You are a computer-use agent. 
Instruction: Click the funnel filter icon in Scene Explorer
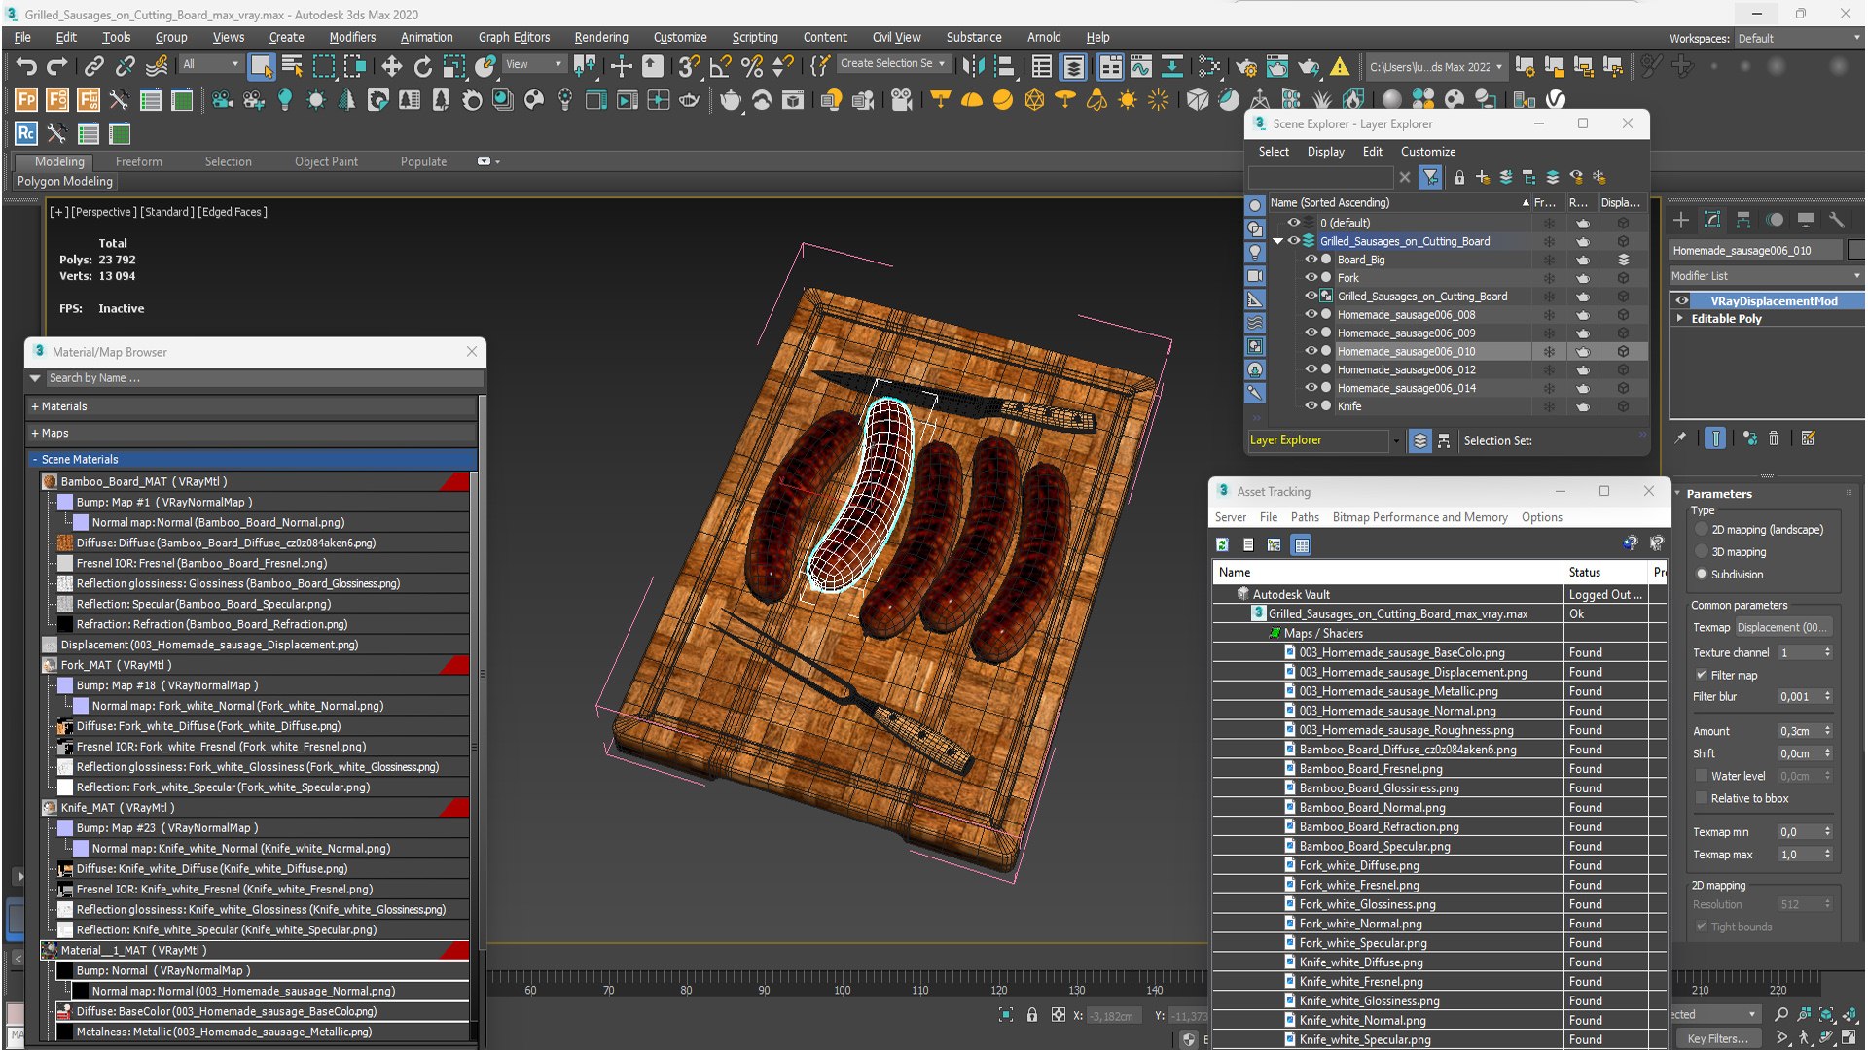coord(1429,177)
